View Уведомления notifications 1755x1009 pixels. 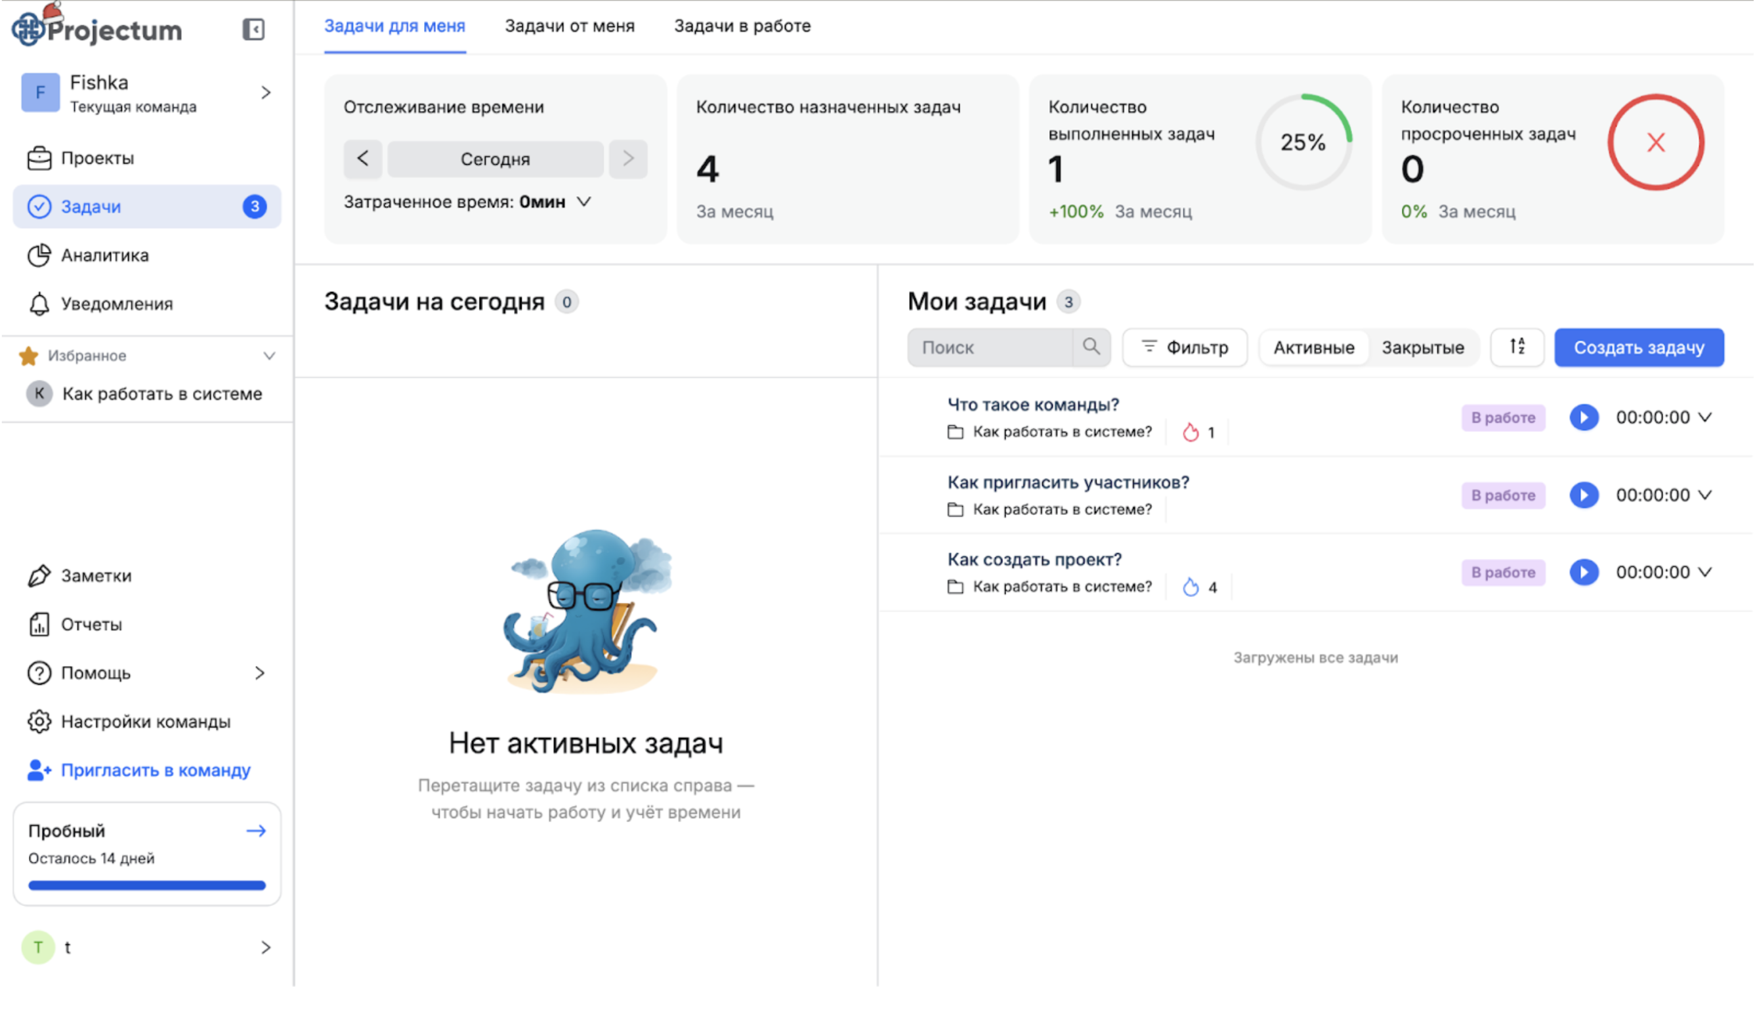coord(116,304)
